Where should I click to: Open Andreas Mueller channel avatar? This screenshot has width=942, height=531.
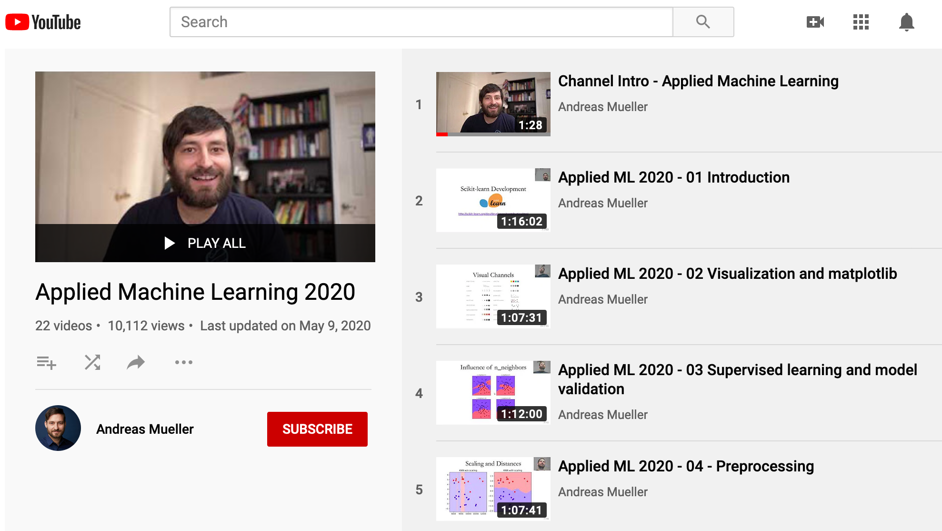(58, 428)
